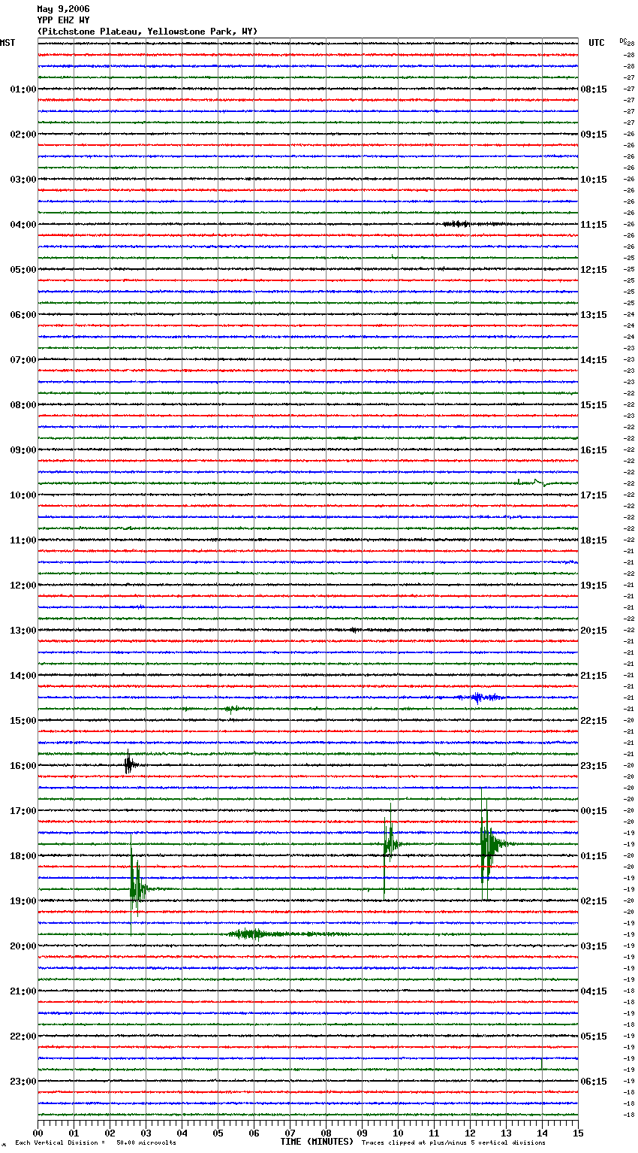Viewport: 638px width, 1153px height.
Task: Click the 'May 9,2006' date heading
Action: pyautogui.click(x=63, y=9)
